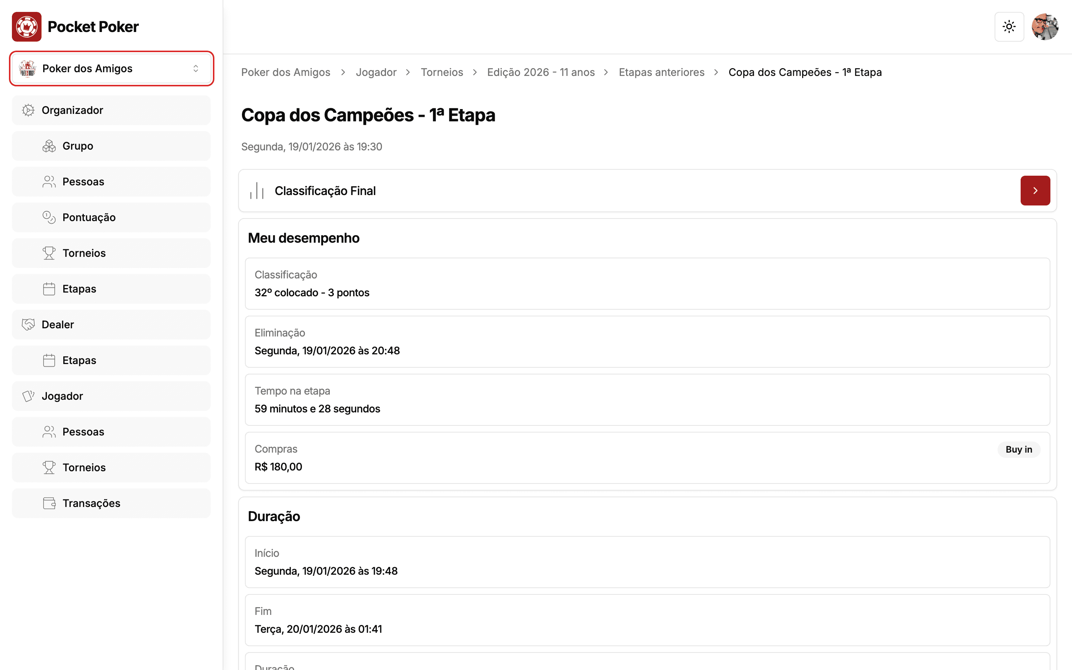1072x670 pixels.
Task: Click the trophy icon under Organizador
Action: tap(49, 253)
